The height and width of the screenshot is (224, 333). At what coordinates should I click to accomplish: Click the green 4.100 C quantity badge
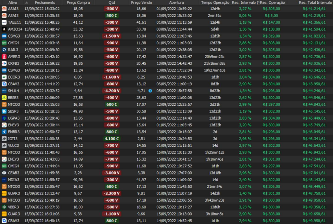point(112,139)
